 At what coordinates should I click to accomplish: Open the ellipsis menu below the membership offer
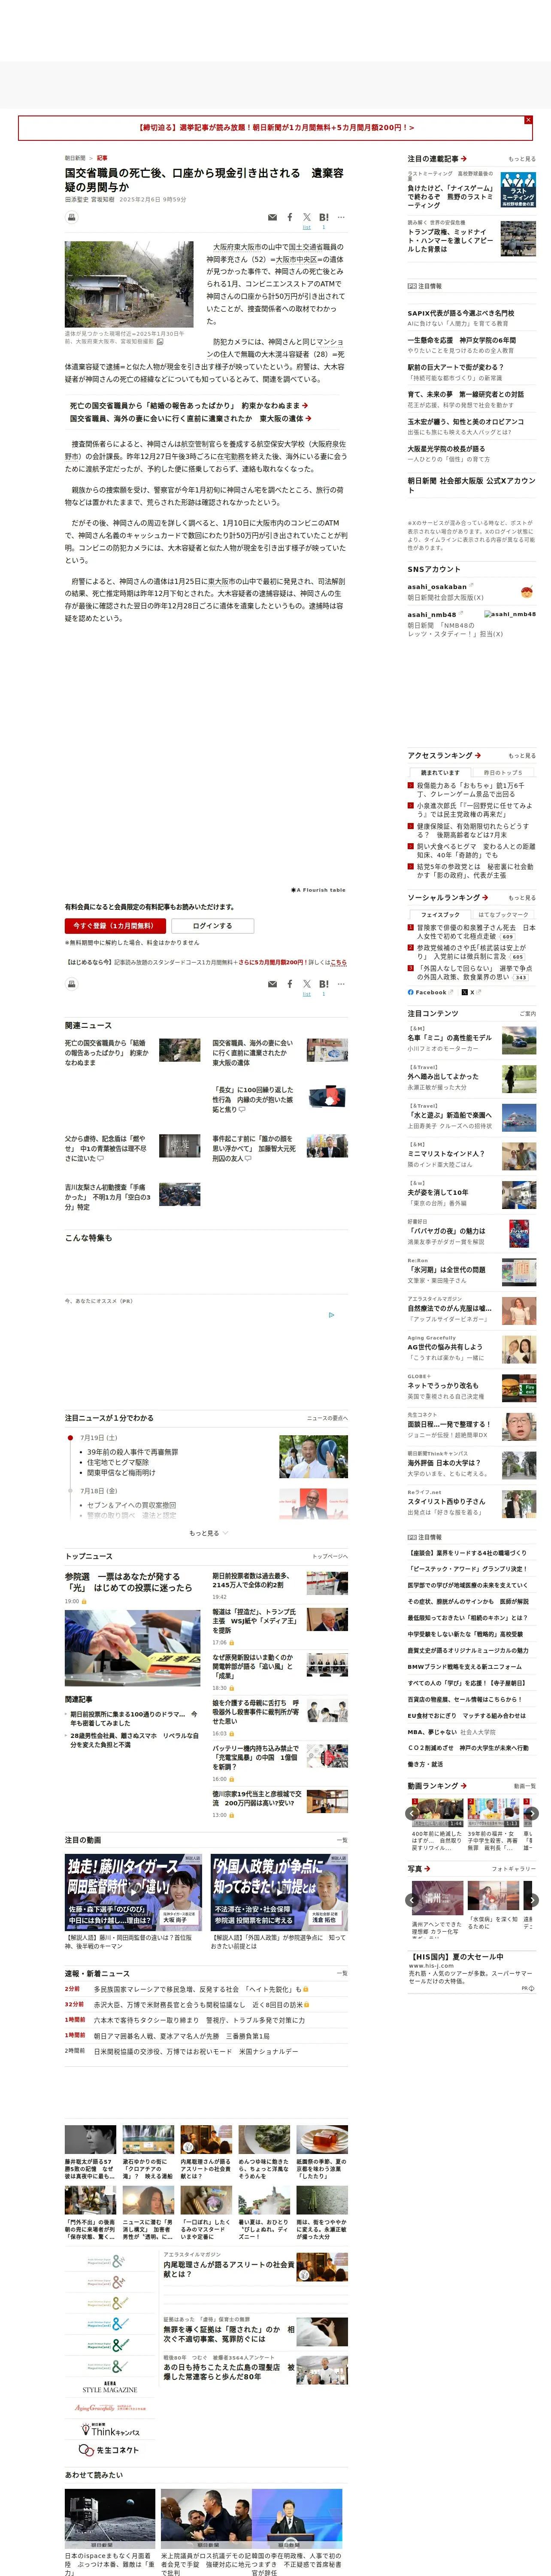[341, 984]
